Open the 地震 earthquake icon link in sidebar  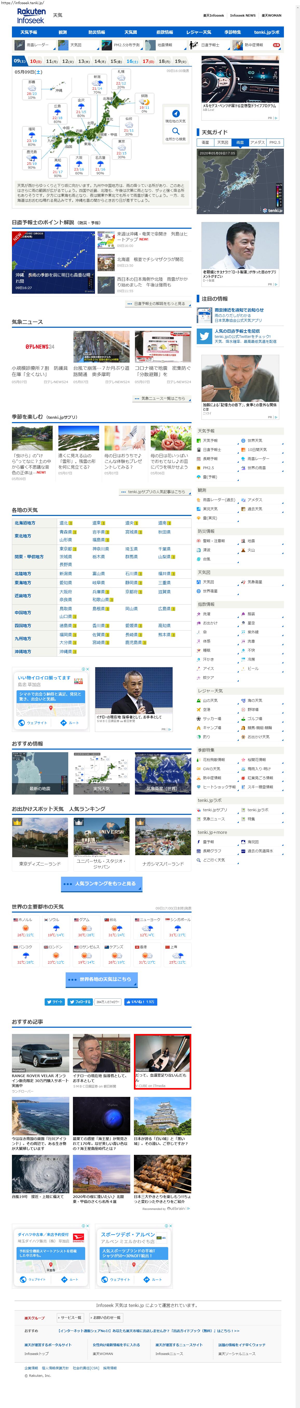point(243,541)
